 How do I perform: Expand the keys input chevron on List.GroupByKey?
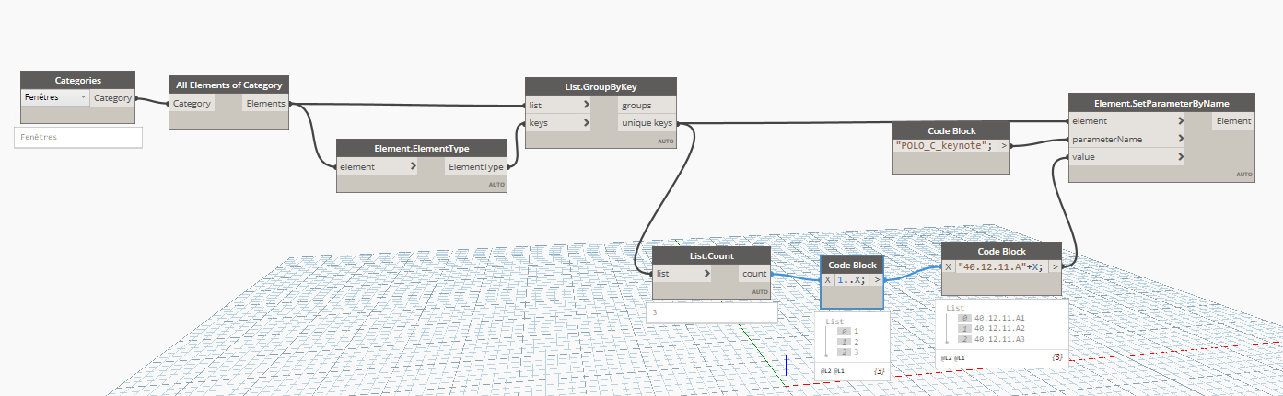[x=587, y=123]
